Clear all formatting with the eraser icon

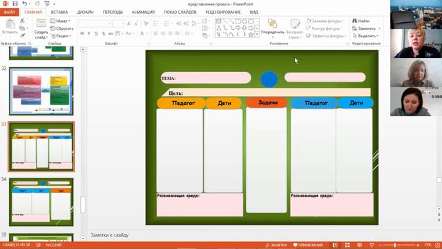tap(146, 24)
